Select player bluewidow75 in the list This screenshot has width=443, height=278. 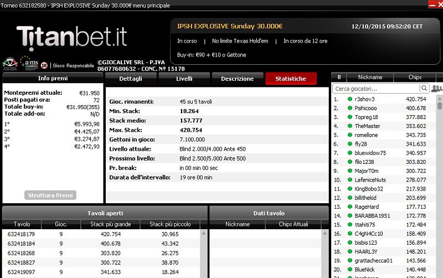tap(384, 153)
